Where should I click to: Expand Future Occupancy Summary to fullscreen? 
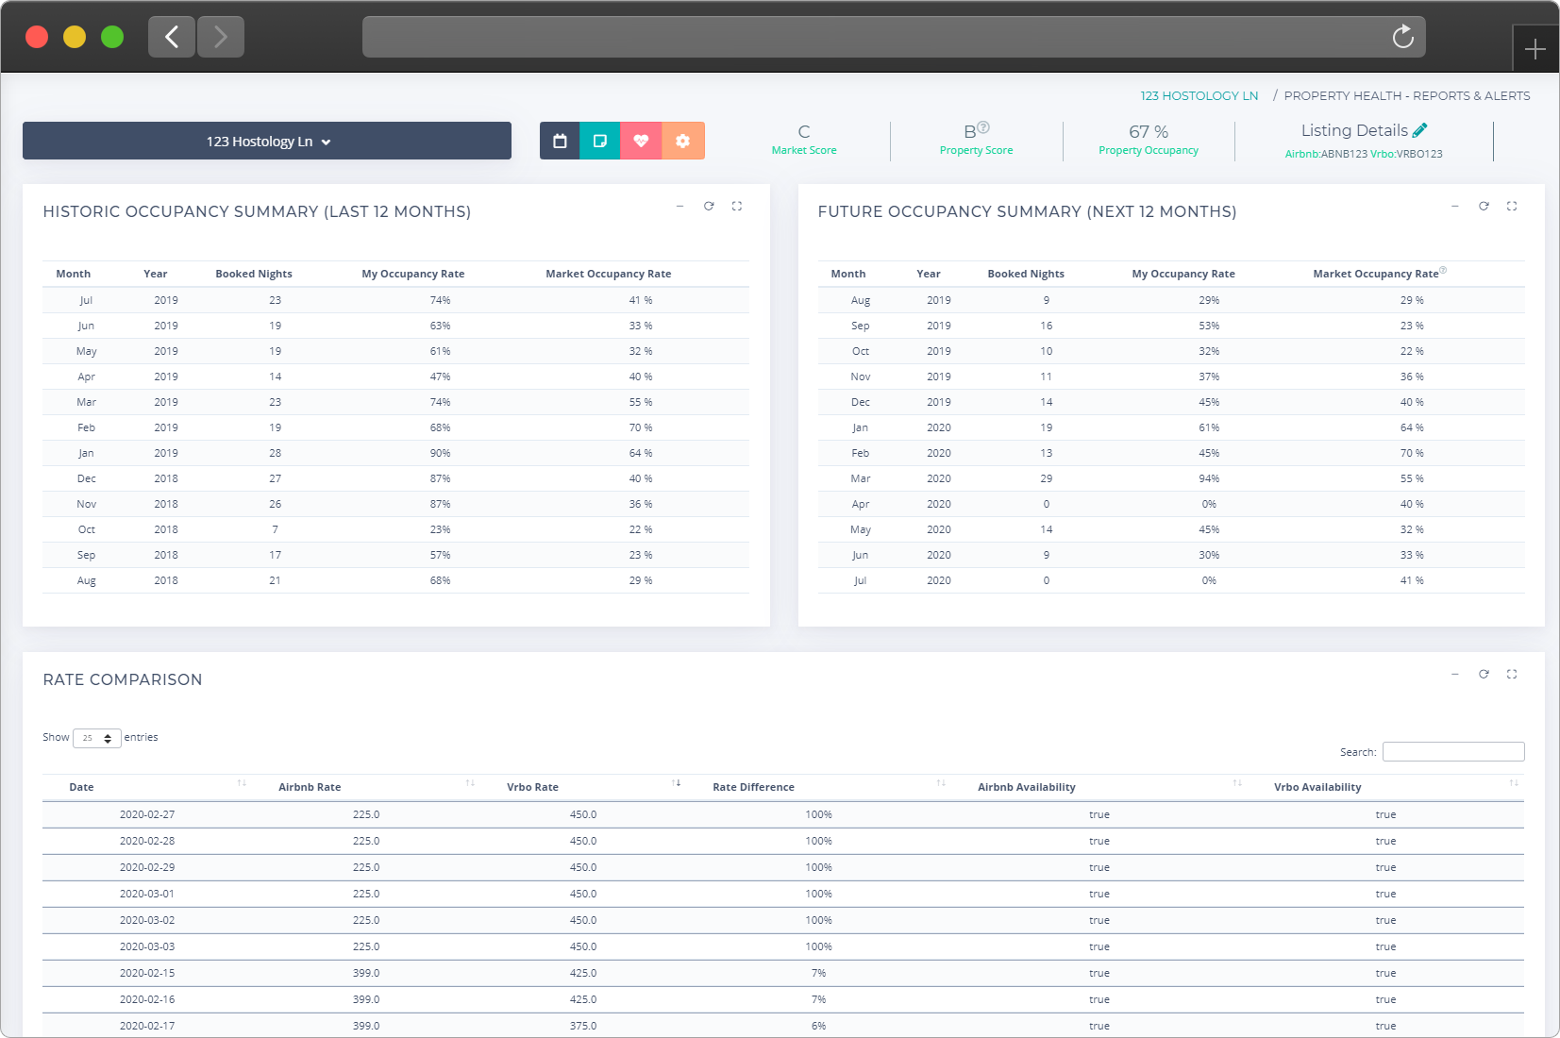point(1512,206)
